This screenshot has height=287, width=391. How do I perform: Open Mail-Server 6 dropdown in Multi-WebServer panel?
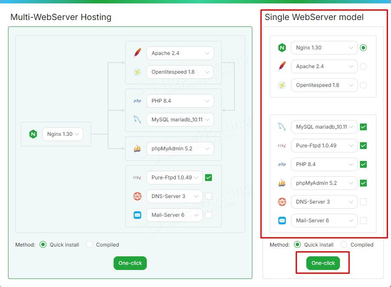click(174, 215)
